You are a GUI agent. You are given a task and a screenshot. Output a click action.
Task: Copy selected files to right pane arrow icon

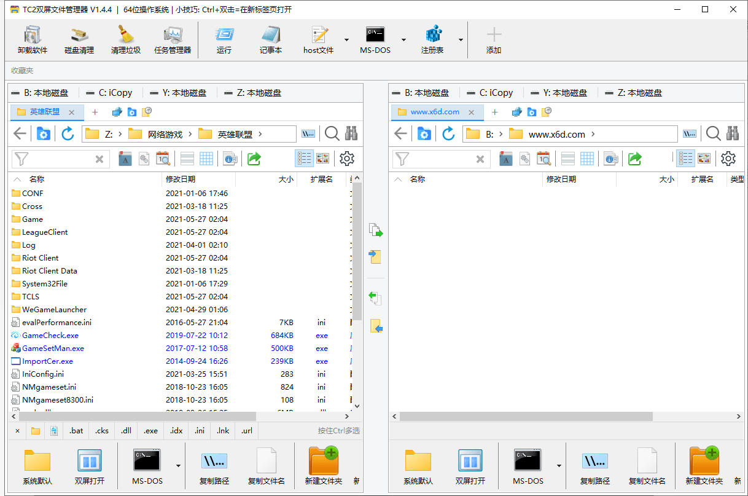pos(376,230)
